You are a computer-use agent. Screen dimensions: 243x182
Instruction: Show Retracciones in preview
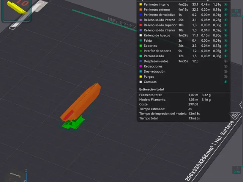[226, 66]
